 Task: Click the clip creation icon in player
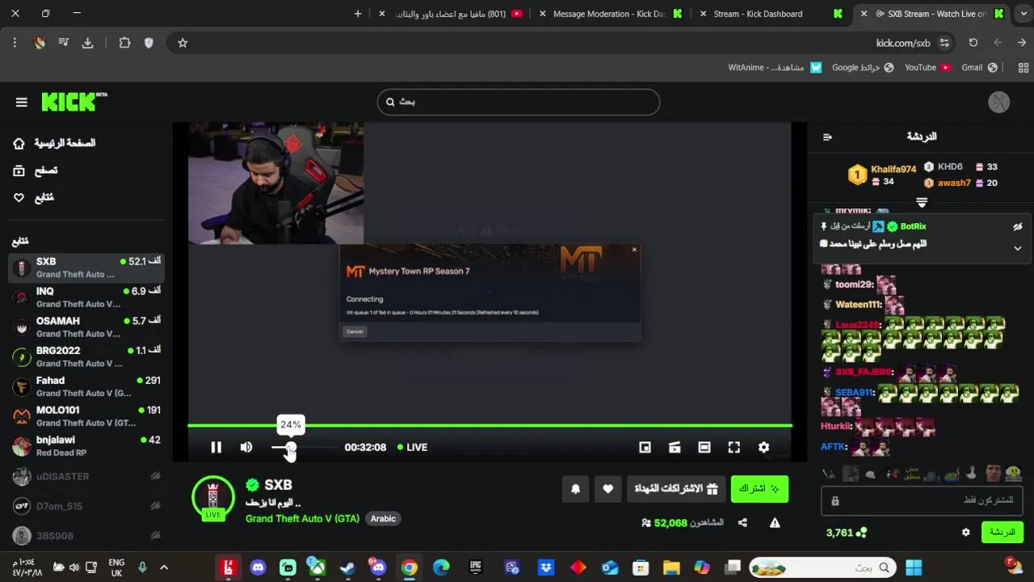(x=675, y=447)
